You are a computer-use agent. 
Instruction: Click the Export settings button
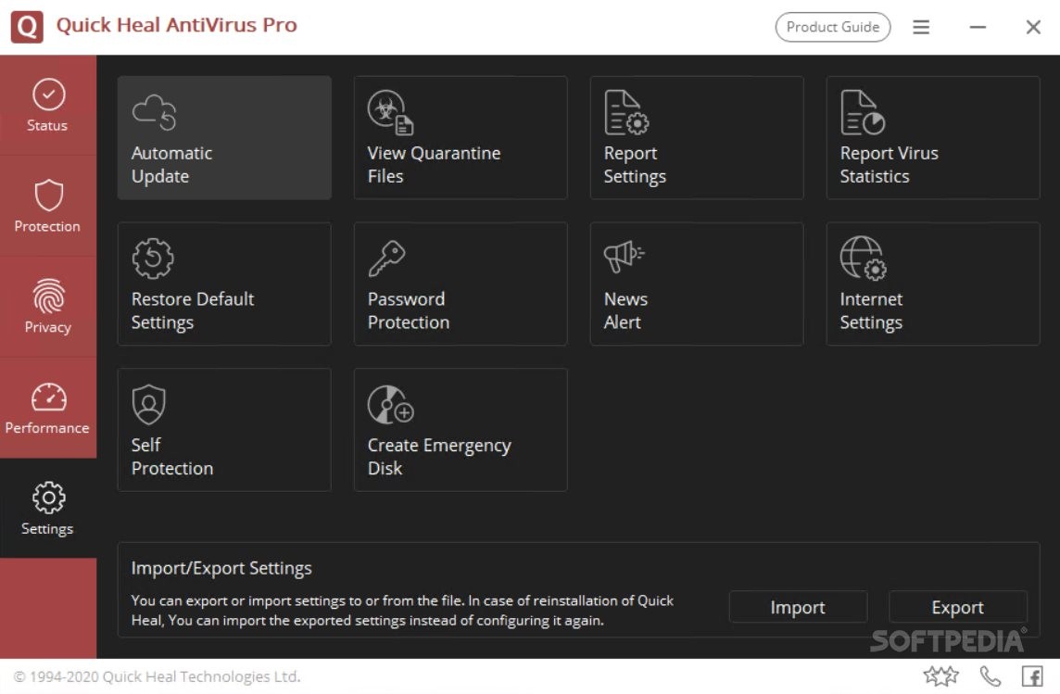coord(958,607)
